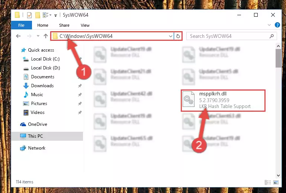Click the Properties quick access toolbar icon
Image resolution: width=286 pixels, height=193 pixels.
tap(29, 15)
